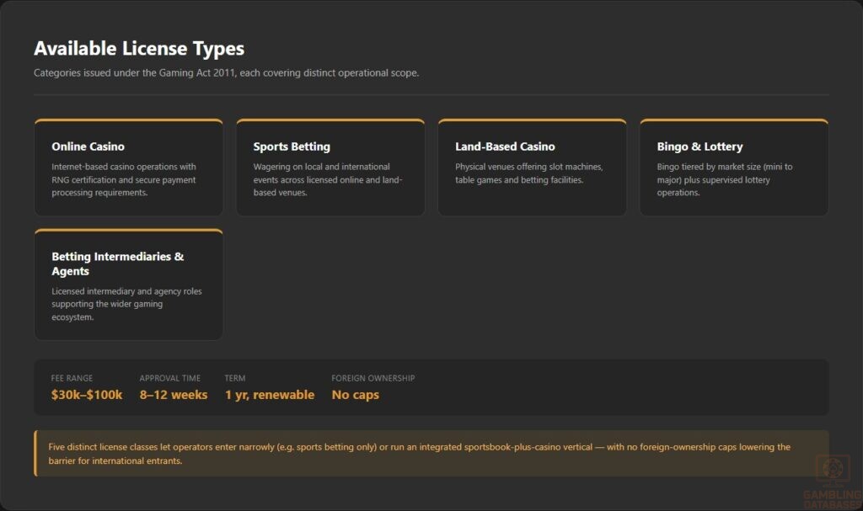Viewport: 863px width, 511px height.
Task: Click the $30k–$100k fee value
Action: pyautogui.click(x=87, y=394)
